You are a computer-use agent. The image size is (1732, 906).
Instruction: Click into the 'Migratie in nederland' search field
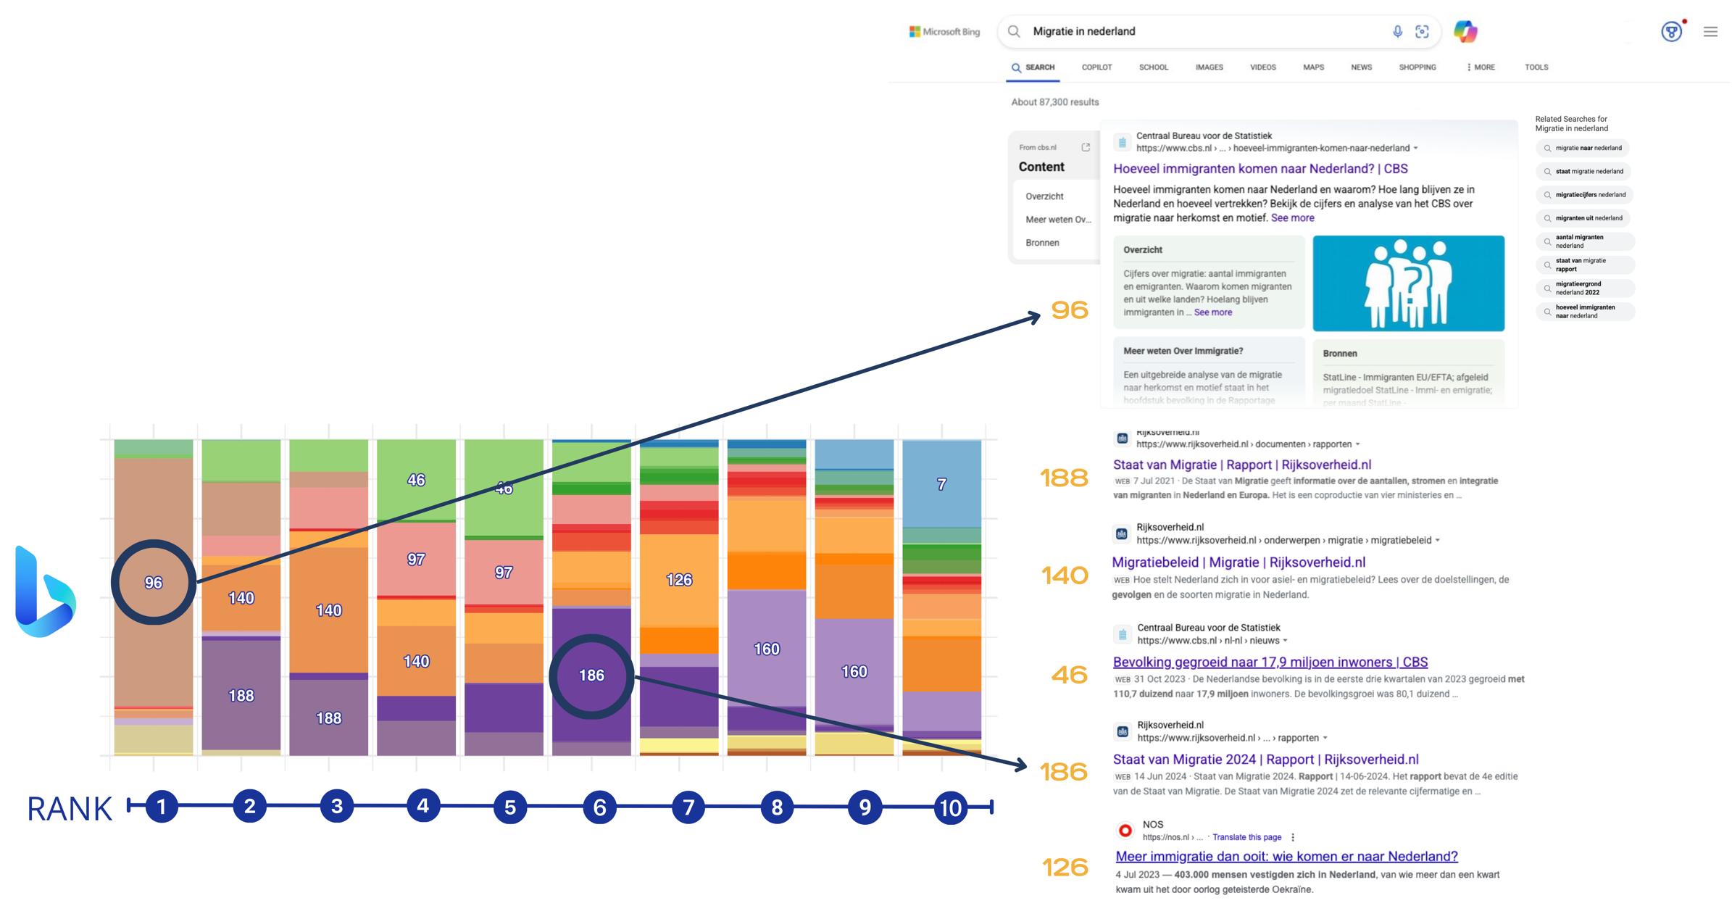[1196, 31]
